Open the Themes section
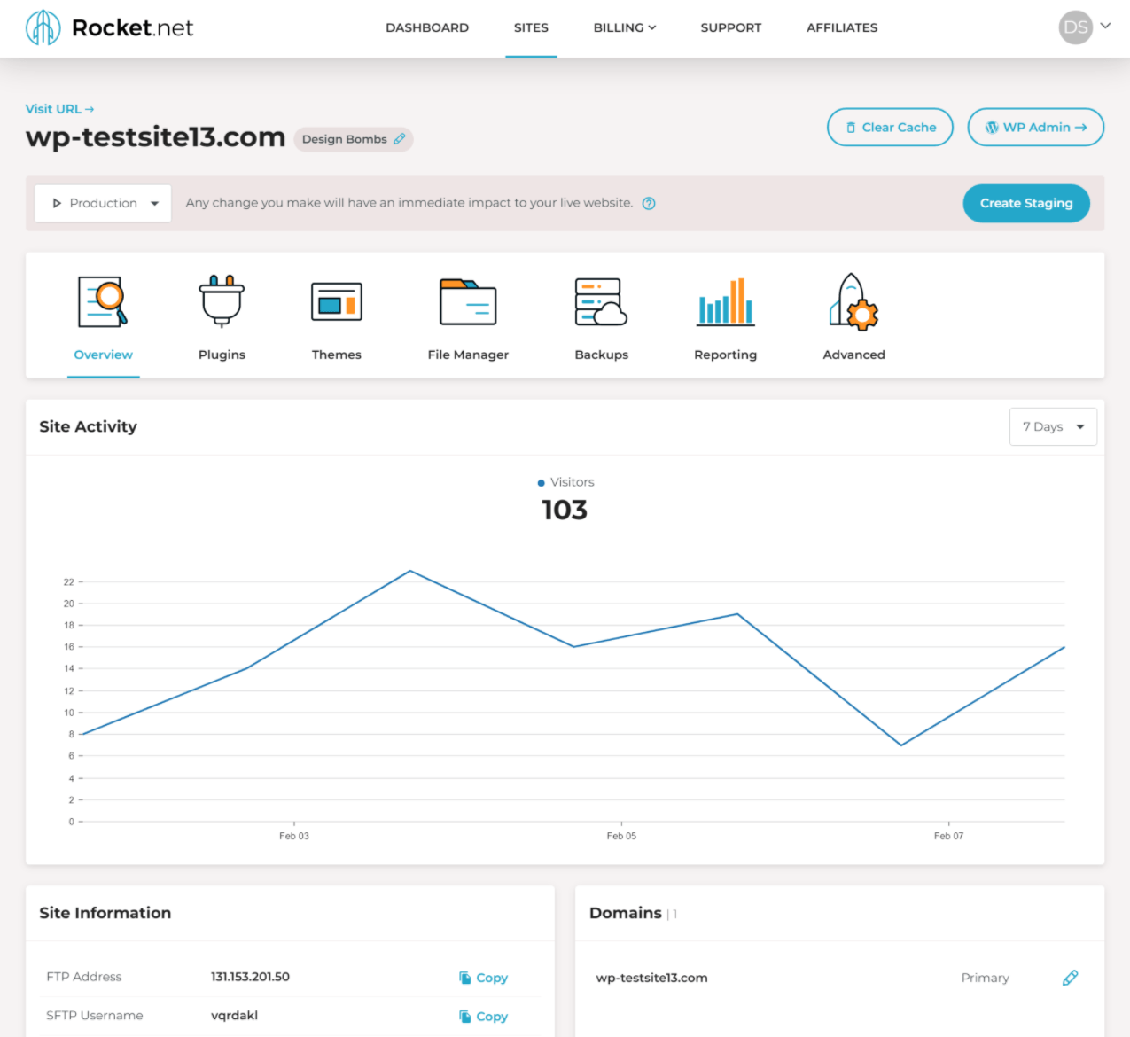Viewport: 1130px width, 1037px height. click(x=336, y=315)
